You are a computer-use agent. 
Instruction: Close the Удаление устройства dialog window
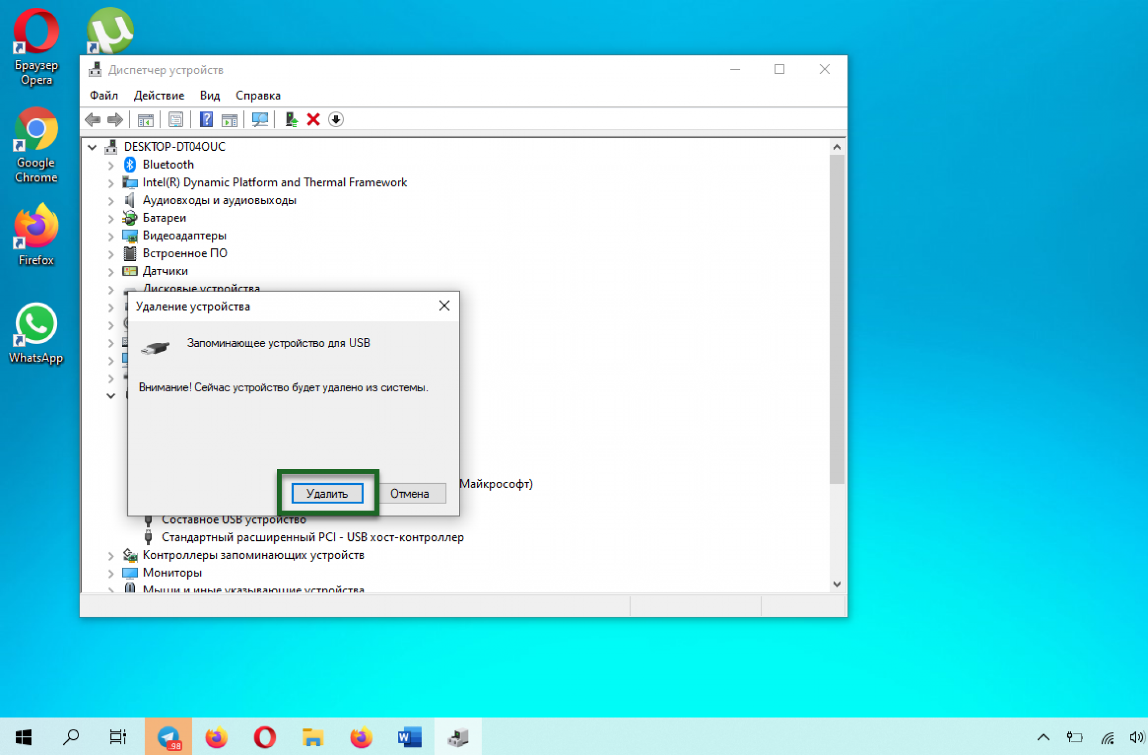pos(445,305)
